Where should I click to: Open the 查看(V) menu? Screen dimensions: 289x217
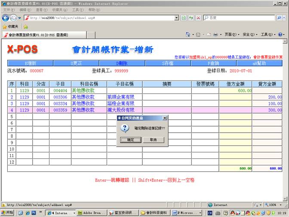[41, 9]
